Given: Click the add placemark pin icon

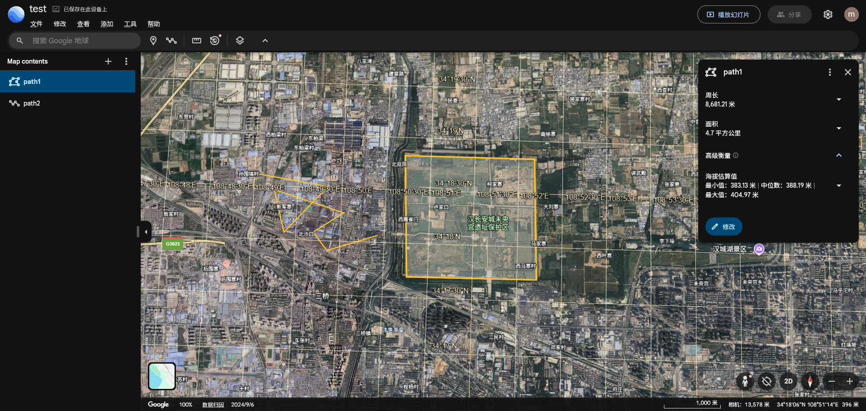Looking at the screenshot, I should [x=153, y=41].
